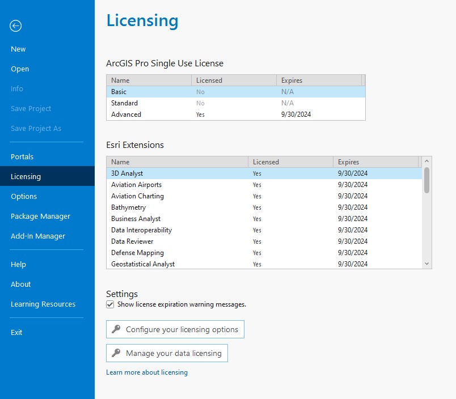Viewport: 456px width, 399px height.
Task: Open the Package Manager
Action: point(40,216)
